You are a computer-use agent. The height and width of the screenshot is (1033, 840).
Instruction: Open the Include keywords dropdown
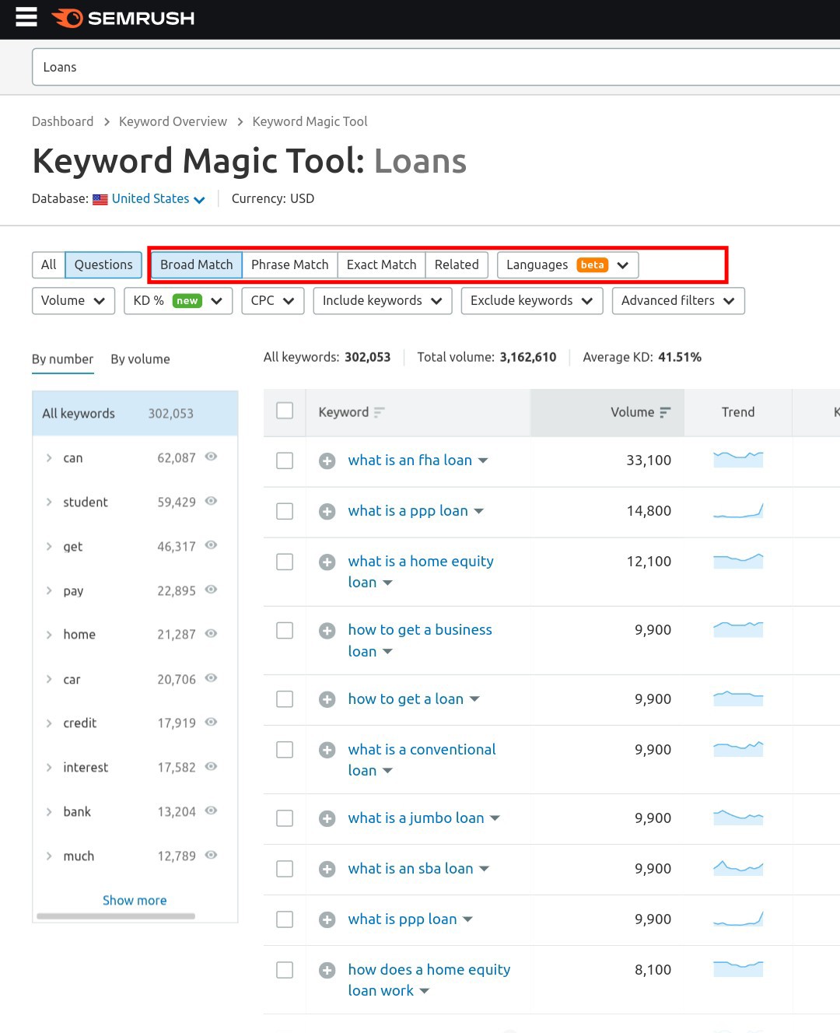pyautogui.click(x=383, y=301)
